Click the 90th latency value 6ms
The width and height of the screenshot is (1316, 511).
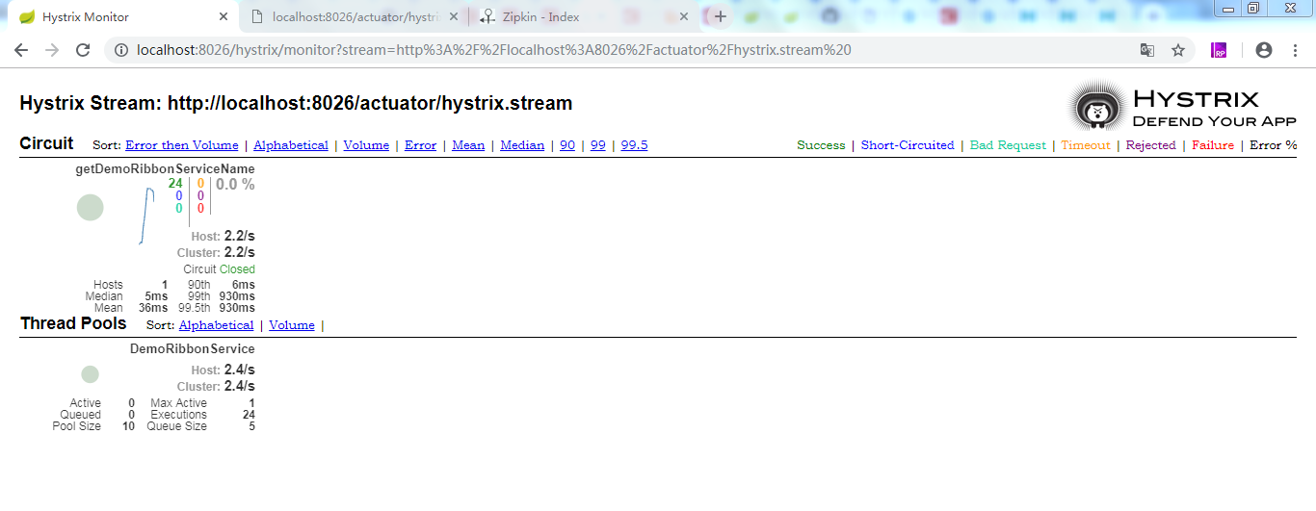point(244,285)
